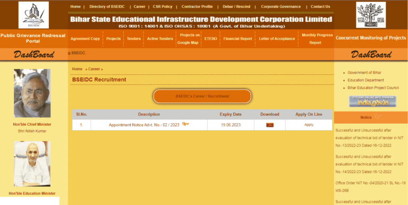This screenshot has width=408, height=205.
Task: Click the BSEIDC Recruitment heading
Action: [99, 80]
